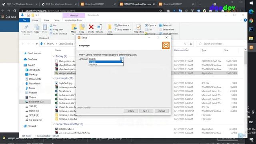Expand the address bar history dropdown
The height and width of the screenshot is (144, 256).
(x=185, y=44)
